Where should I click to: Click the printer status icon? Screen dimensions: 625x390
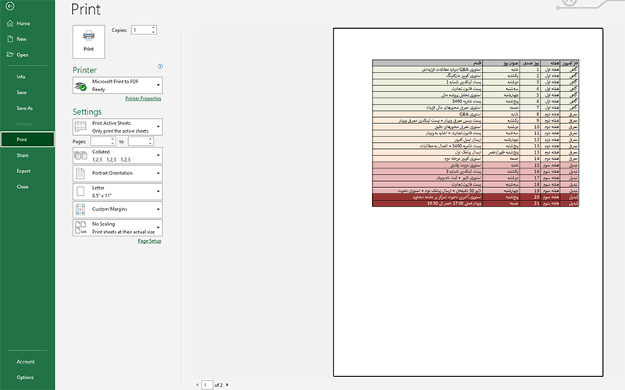click(80, 86)
